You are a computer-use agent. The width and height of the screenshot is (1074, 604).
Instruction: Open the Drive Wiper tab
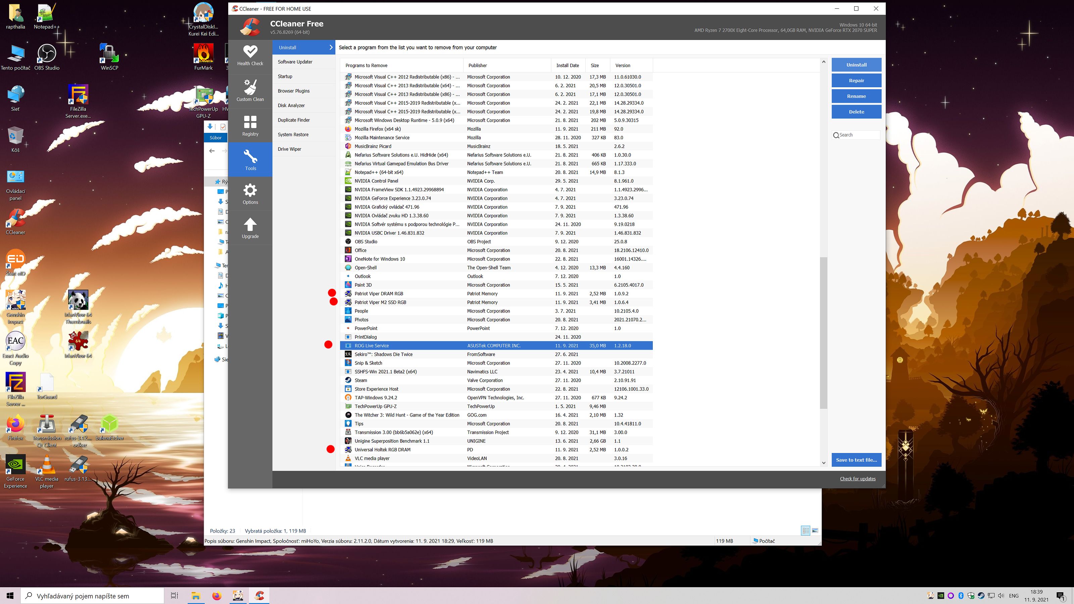pos(304,149)
